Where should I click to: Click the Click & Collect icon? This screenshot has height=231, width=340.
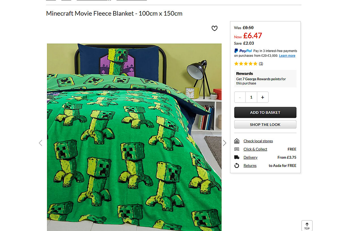(237, 149)
